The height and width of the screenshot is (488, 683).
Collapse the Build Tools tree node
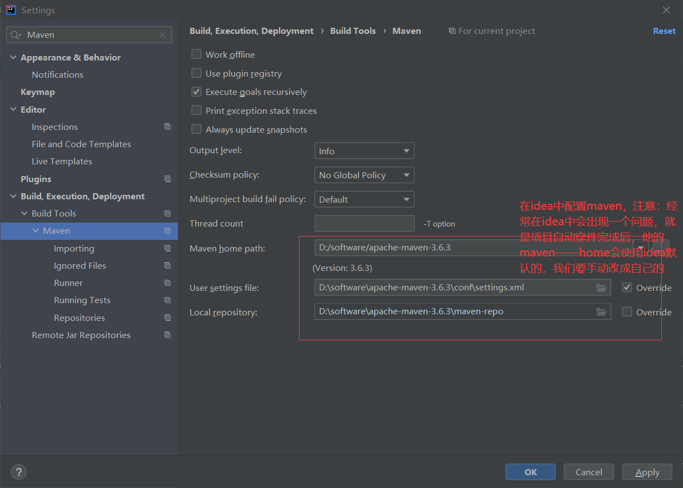coord(24,214)
